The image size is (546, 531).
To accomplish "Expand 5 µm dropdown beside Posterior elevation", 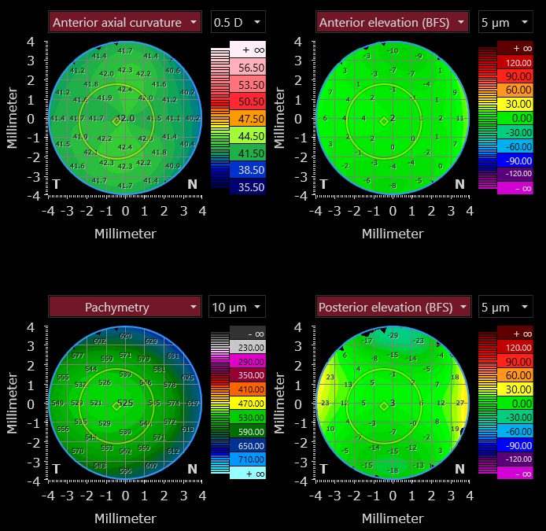I will [x=505, y=308].
